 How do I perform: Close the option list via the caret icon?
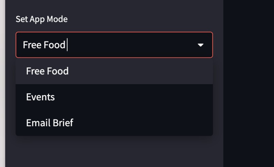(x=201, y=45)
